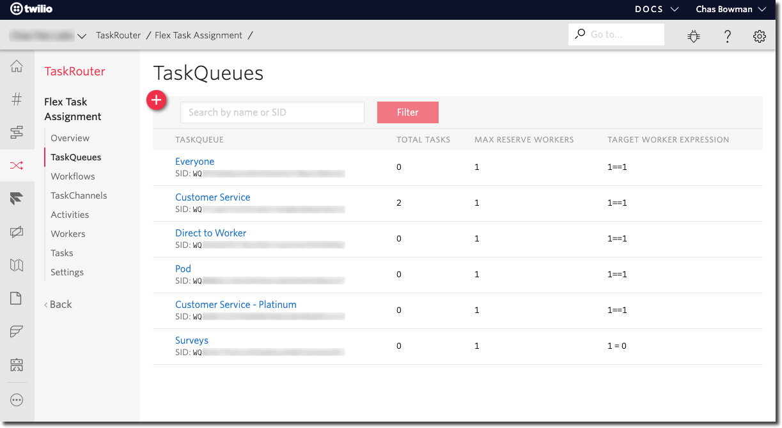Open the Everyone task queue
Screen dimensions: 782x428
[195, 162]
